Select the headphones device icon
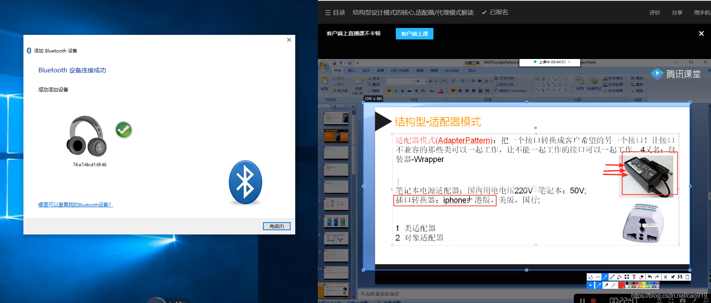711x303 pixels. pyautogui.click(x=87, y=136)
